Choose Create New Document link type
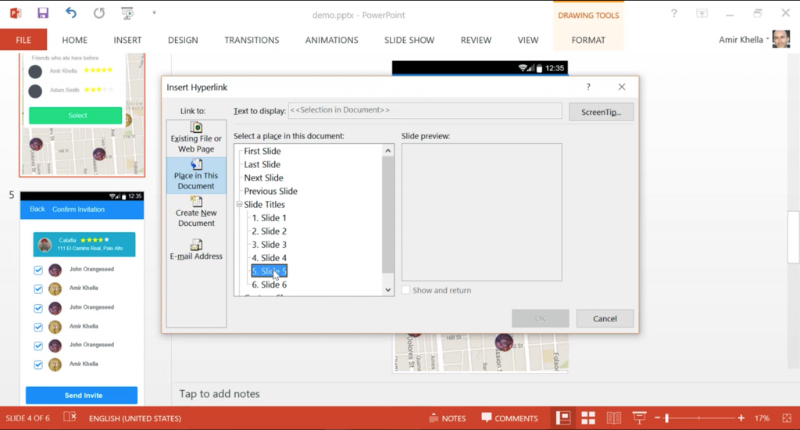The width and height of the screenshot is (800, 430). click(x=196, y=212)
